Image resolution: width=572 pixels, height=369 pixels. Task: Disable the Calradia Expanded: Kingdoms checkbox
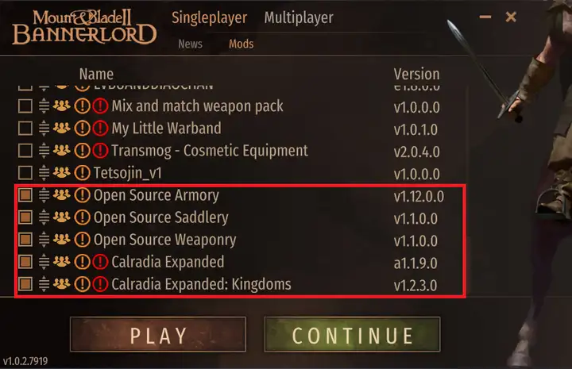[25, 284]
